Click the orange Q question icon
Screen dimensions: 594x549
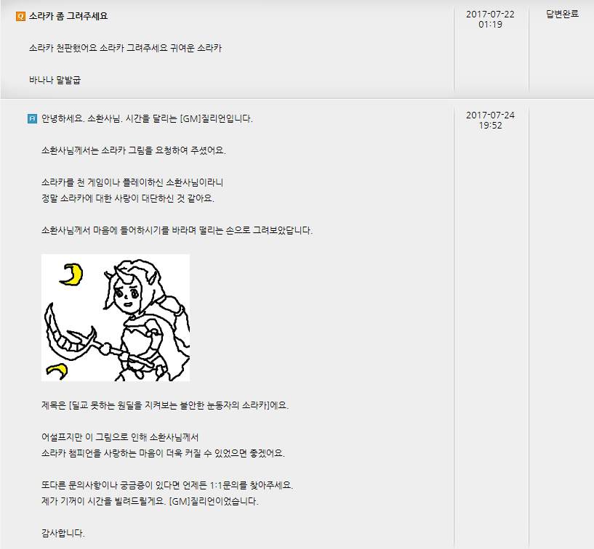20,16
